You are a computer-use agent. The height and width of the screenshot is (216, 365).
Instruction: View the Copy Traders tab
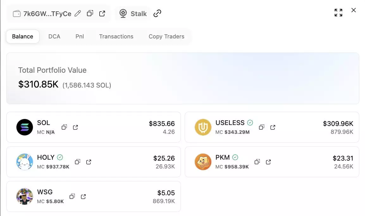[x=166, y=37]
